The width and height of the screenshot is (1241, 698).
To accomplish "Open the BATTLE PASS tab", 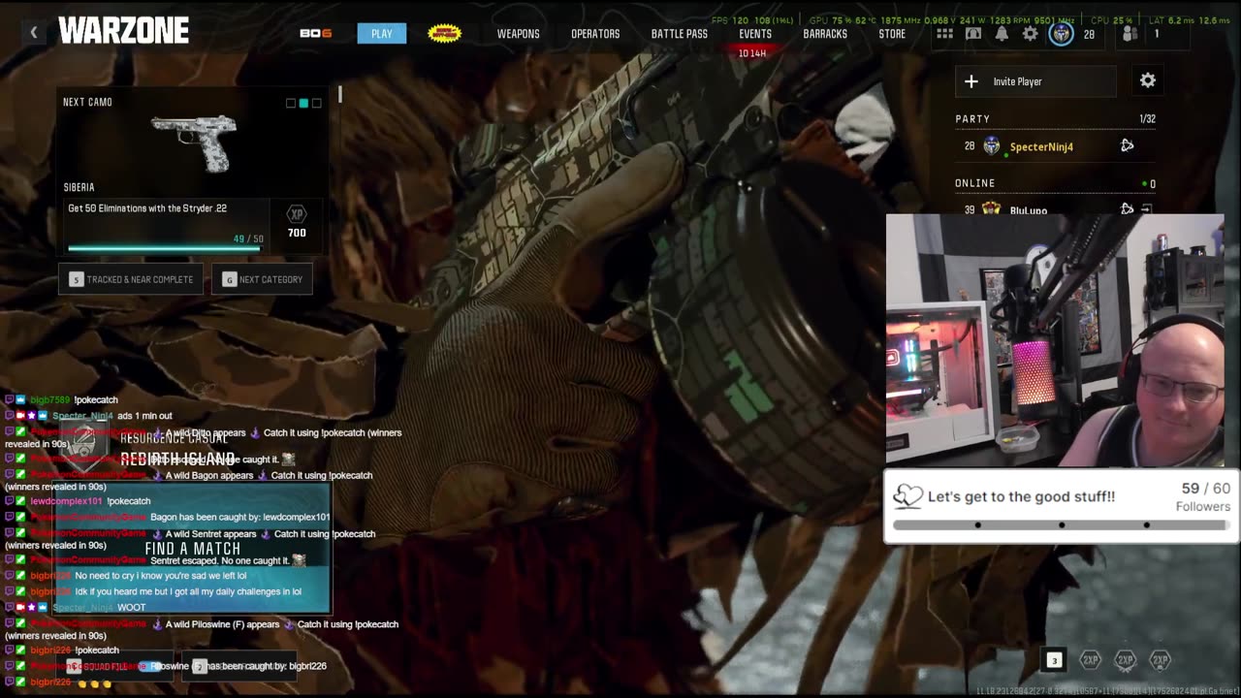I will pos(680,33).
